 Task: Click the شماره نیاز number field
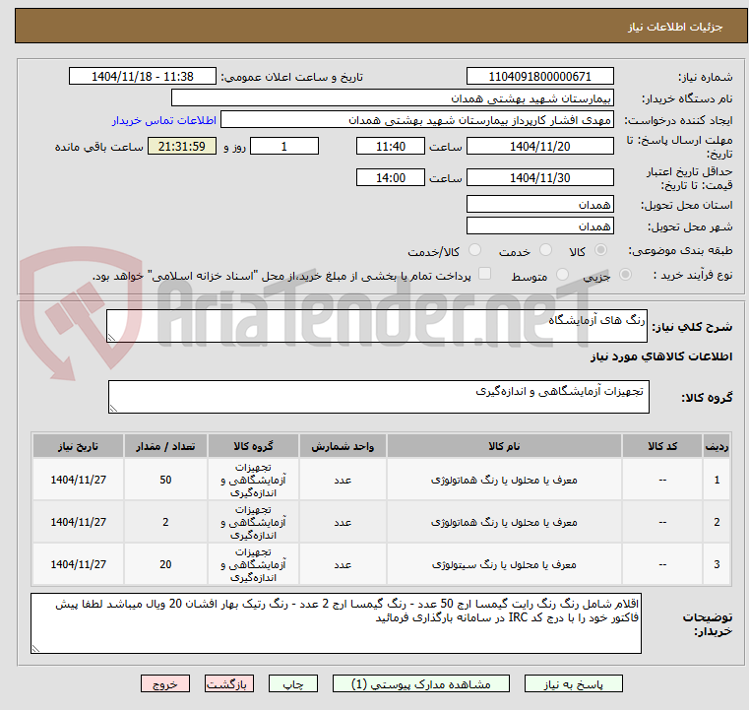point(539,76)
